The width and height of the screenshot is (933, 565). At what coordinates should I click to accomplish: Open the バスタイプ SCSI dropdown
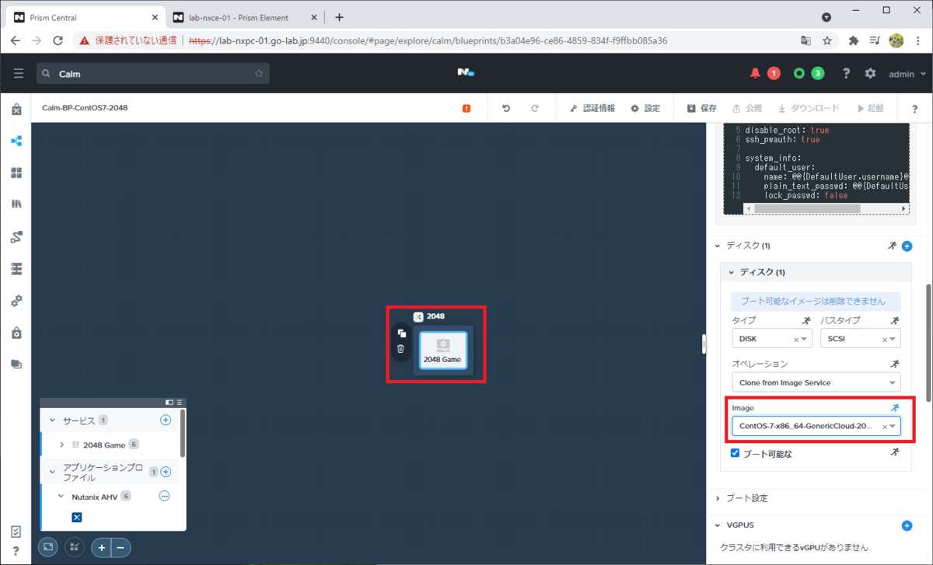pos(860,339)
